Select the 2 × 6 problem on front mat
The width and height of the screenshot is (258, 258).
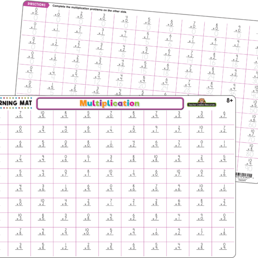(x=223, y=173)
